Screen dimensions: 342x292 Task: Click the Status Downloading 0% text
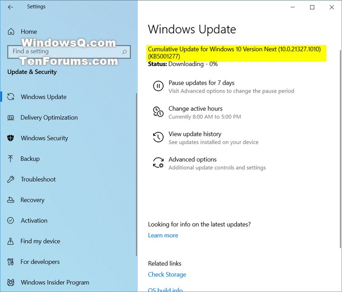183,64
